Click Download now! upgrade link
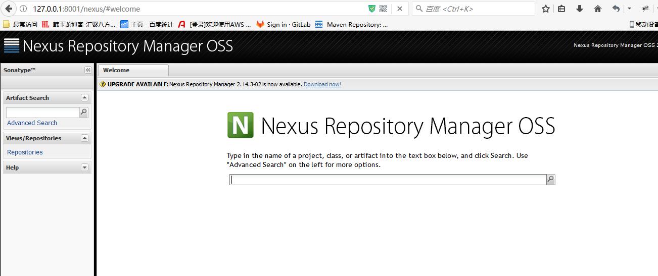Screen dimensions: 658x276 click(322, 84)
